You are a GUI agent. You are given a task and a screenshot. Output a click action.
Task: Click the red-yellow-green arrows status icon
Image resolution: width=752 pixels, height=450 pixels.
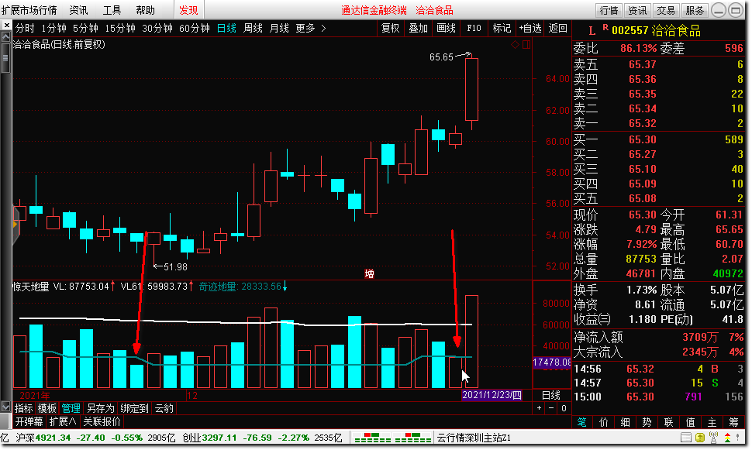pyautogui.click(x=727, y=438)
